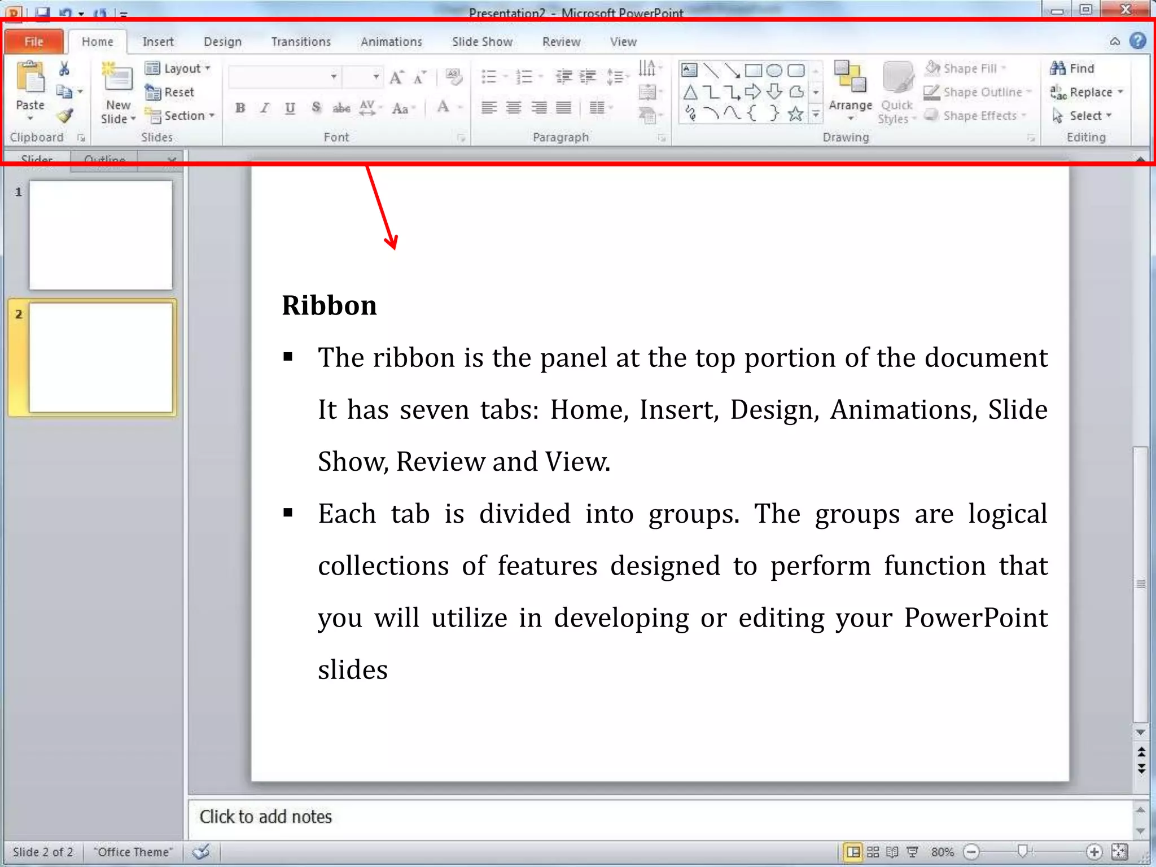This screenshot has height=867, width=1156.
Task: Switch to the Transitions tab
Action: tap(301, 42)
